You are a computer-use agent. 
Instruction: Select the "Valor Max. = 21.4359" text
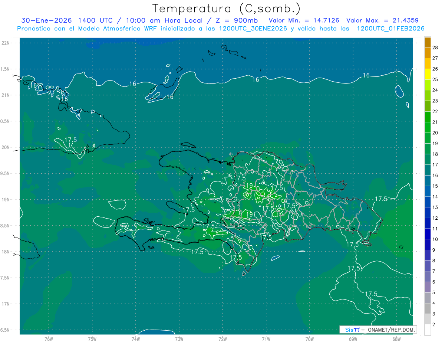click(382, 20)
